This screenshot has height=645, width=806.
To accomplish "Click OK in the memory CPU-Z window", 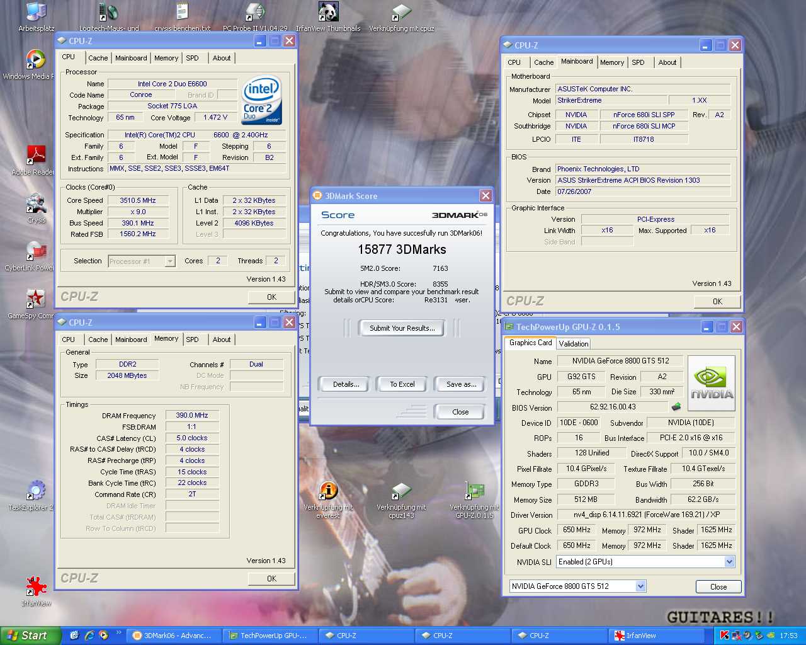I will tap(271, 579).
